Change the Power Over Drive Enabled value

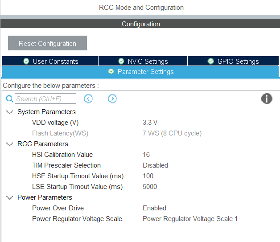click(x=154, y=208)
